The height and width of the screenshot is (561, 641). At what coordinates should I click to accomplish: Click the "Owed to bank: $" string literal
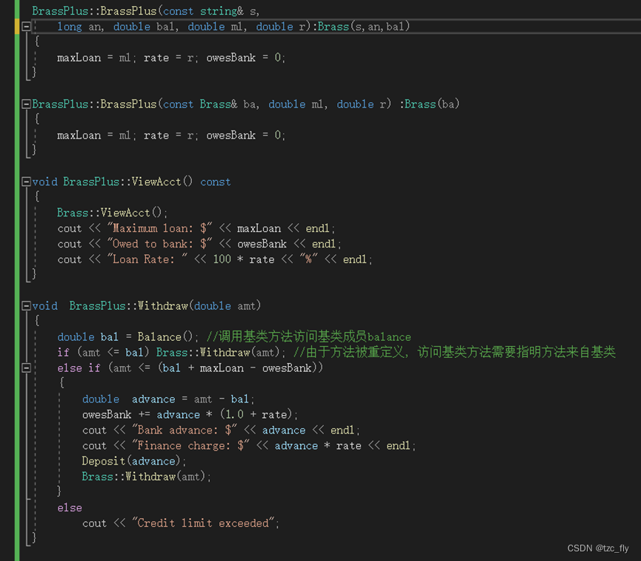(159, 244)
